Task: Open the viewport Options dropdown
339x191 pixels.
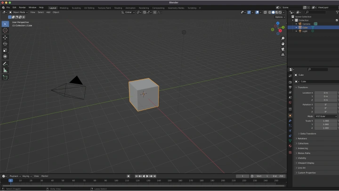Action: click(x=280, y=17)
